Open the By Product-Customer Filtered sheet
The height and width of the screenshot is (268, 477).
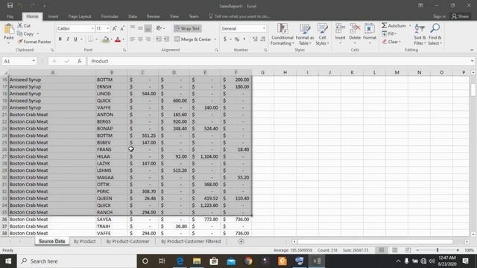point(191,241)
